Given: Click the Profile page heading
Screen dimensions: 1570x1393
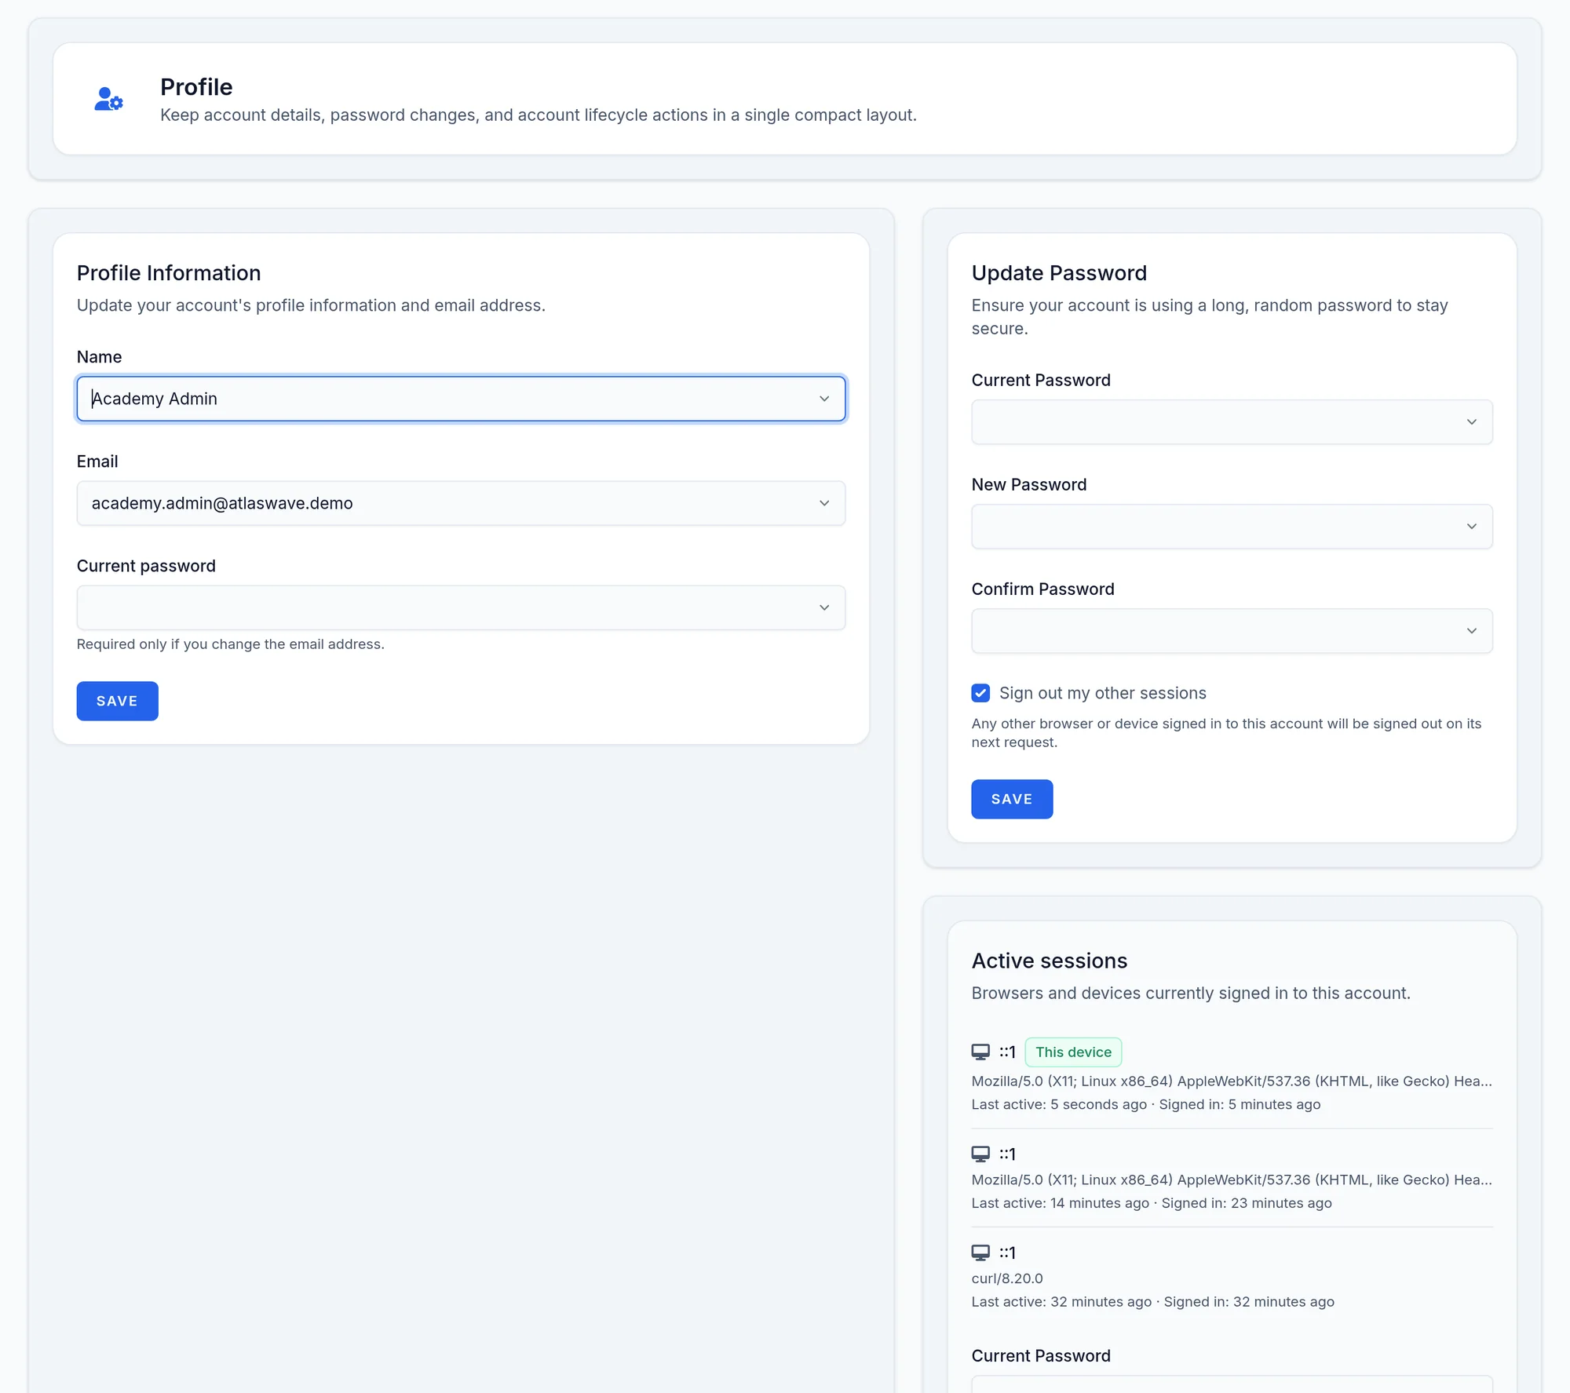Looking at the screenshot, I should tap(196, 87).
